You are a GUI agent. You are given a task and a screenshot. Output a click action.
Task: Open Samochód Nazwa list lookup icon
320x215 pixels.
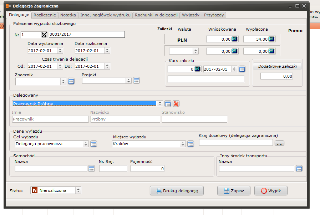pyautogui.click(x=91, y=169)
